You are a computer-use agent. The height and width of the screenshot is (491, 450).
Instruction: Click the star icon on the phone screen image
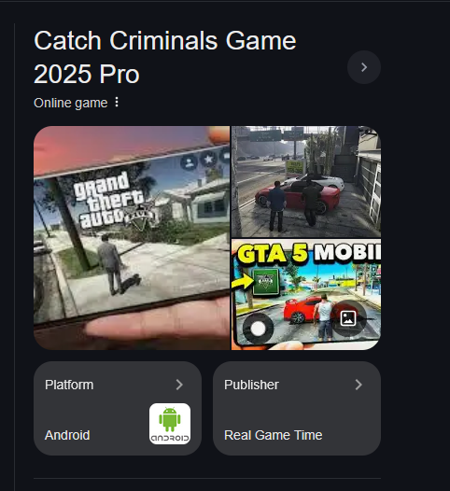pos(208,159)
